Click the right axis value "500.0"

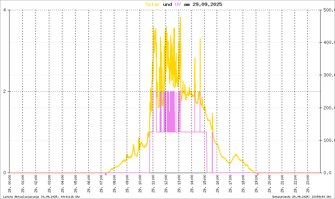[x=329, y=10]
